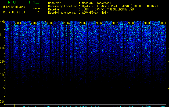Click the kHz axis unit label
Screen dimensions: 169x107
coord(2,22)
